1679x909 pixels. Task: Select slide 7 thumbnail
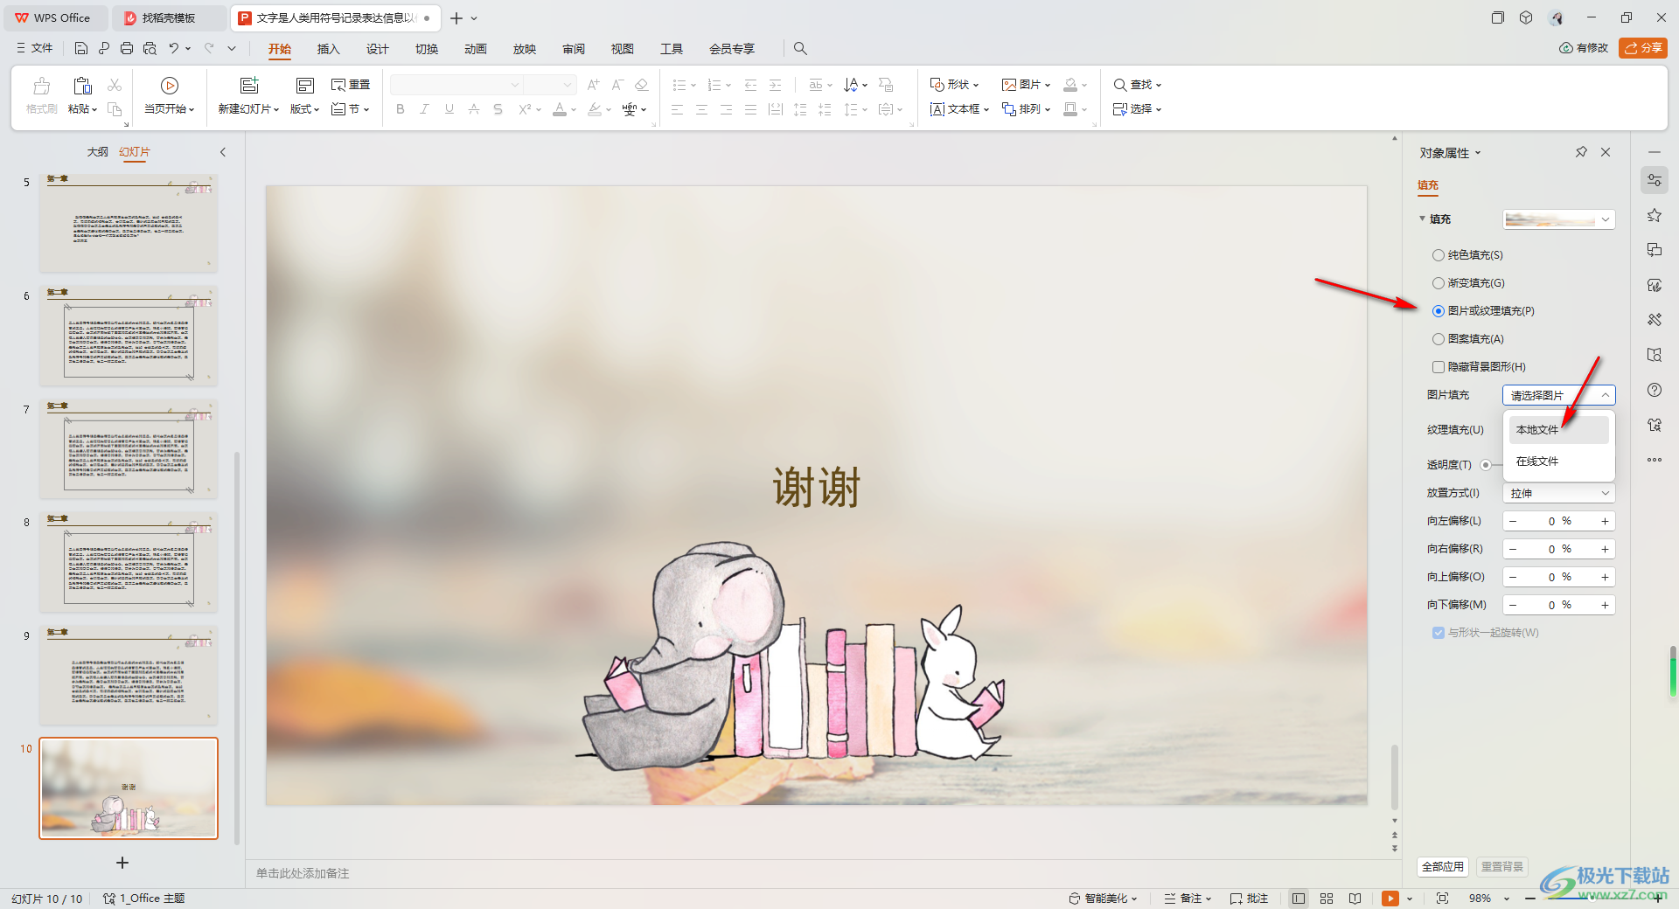[129, 448]
